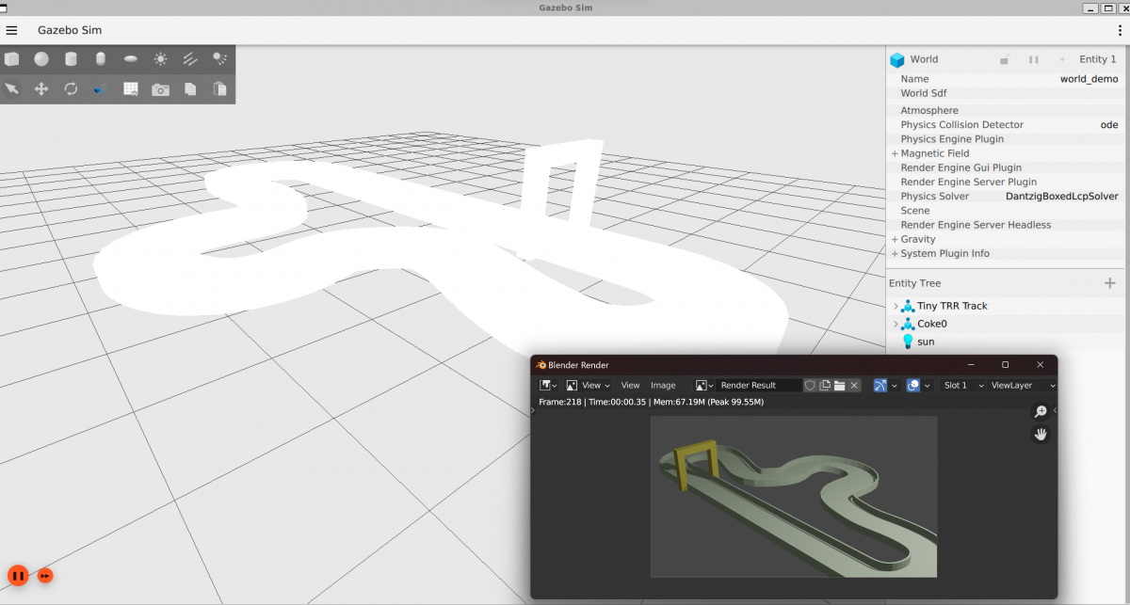Add entity with Entity Tree plus button
The height and width of the screenshot is (605, 1130).
[x=1110, y=283]
